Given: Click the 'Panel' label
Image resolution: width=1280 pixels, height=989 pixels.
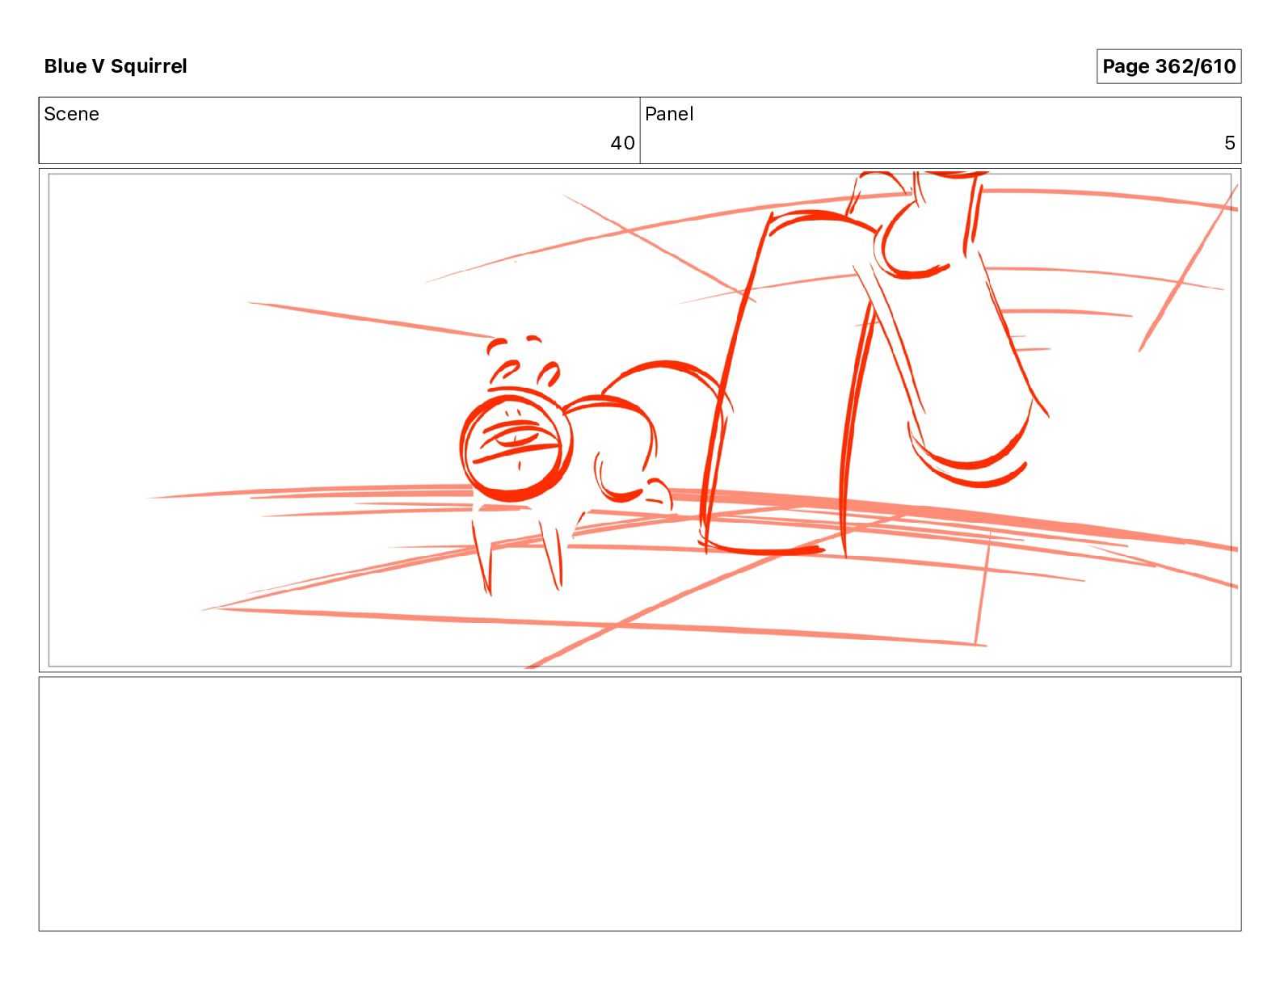Looking at the screenshot, I should 669,114.
